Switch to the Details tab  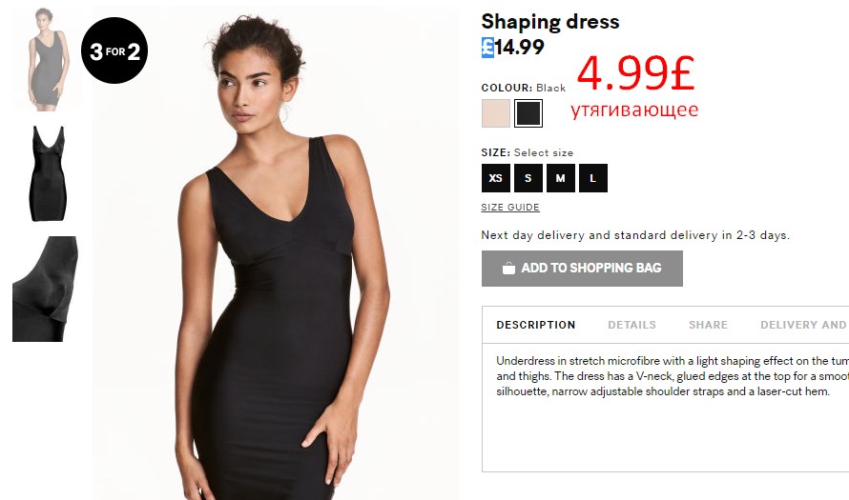click(632, 325)
